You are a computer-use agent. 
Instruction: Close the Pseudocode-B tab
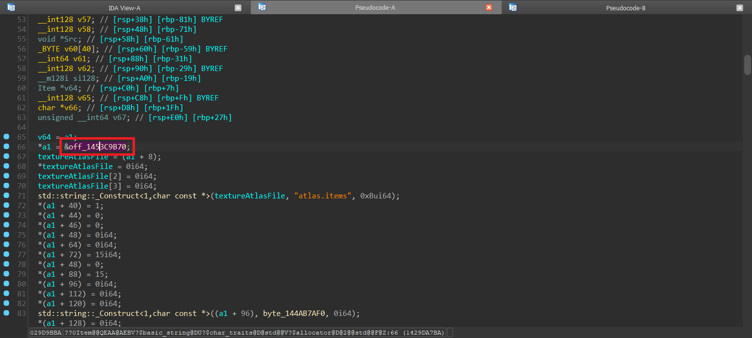point(740,8)
